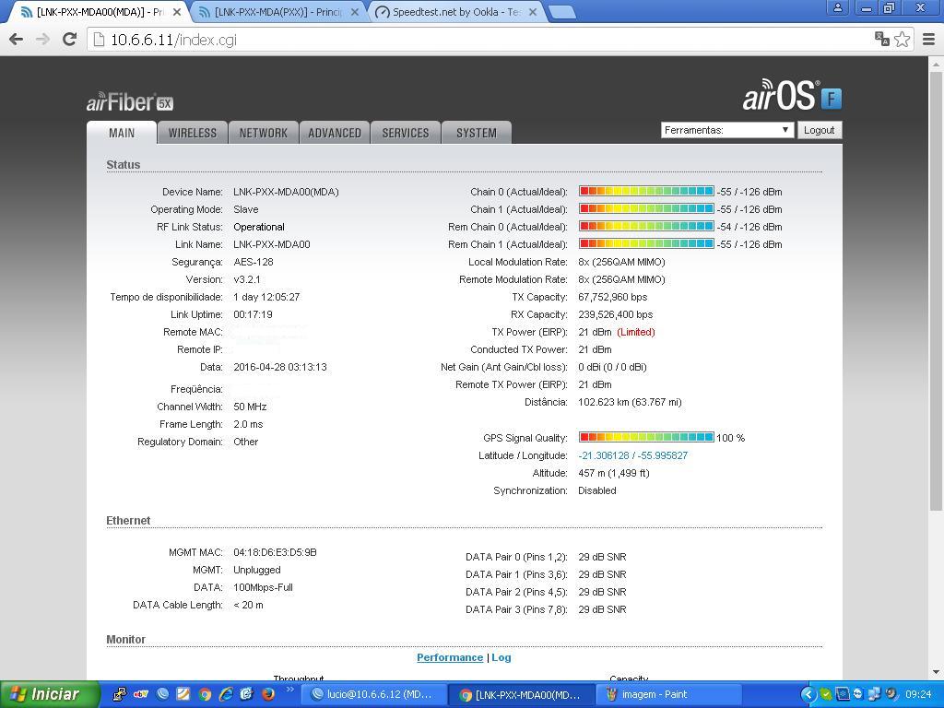The image size is (944, 708).
Task: Go to the ADVANCED tab
Action: pyautogui.click(x=335, y=133)
